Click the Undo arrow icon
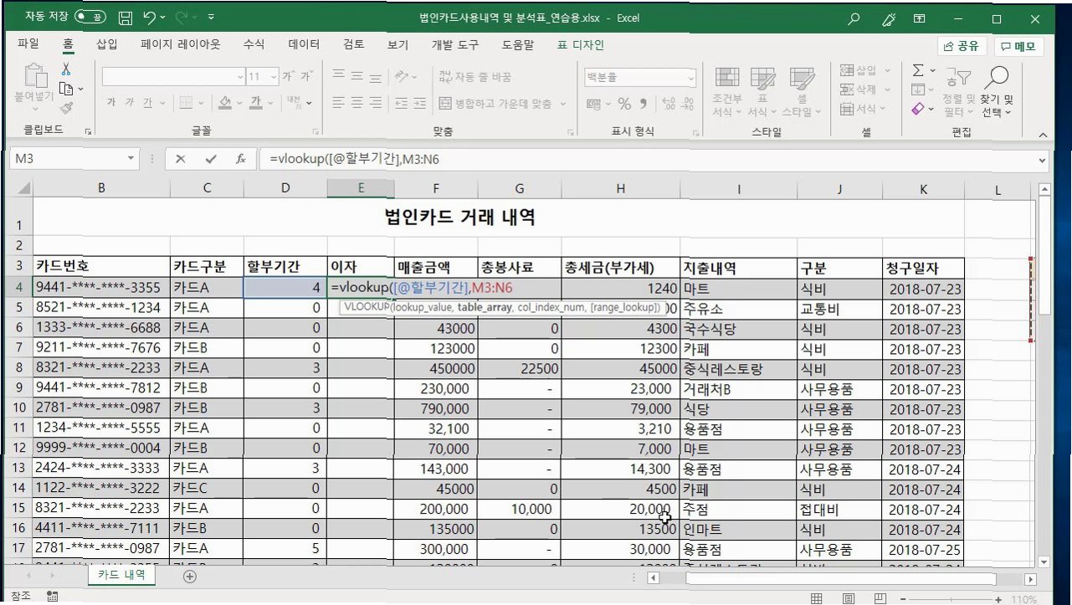Image resolution: width=1072 pixels, height=605 pixels. (150, 18)
